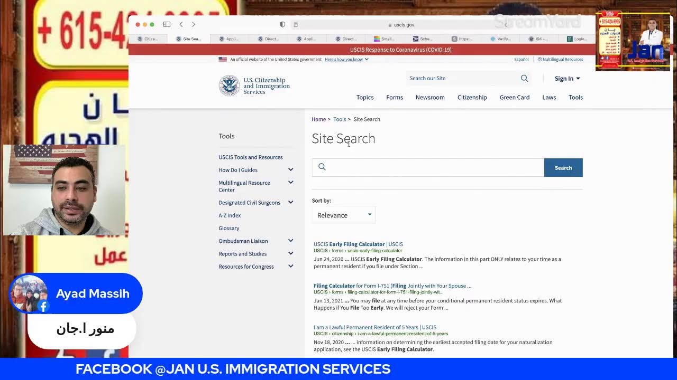
Task: Click the 'Sort by:' label
Action: pyautogui.click(x=322, y=201)
